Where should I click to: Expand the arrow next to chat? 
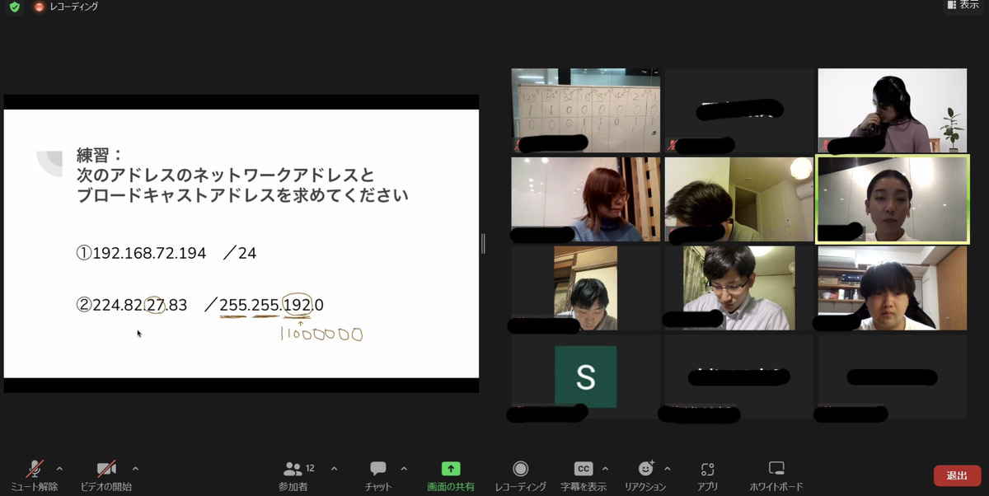click(404, 469)
